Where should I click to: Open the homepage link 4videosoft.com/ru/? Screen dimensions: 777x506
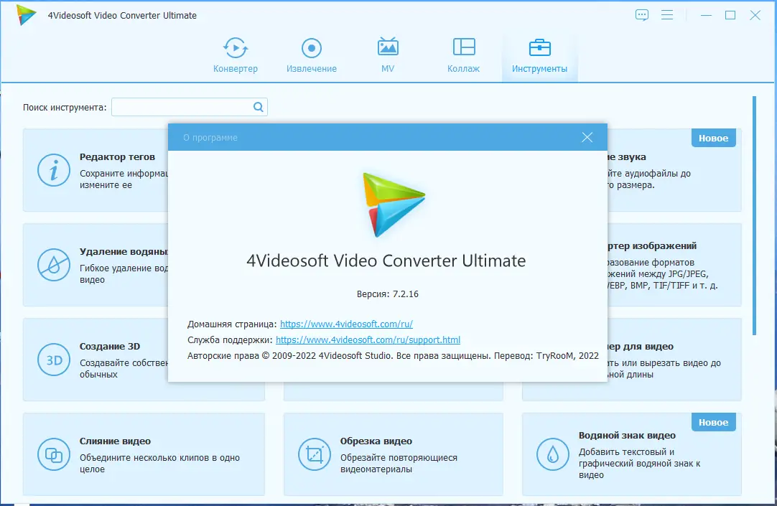pyautogui.click(x=346, y=324)
